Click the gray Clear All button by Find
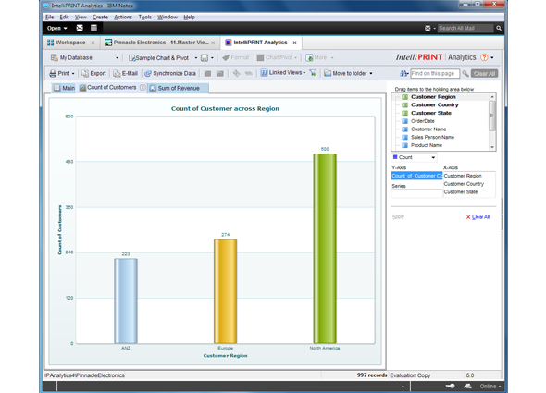 coord(484,73)
